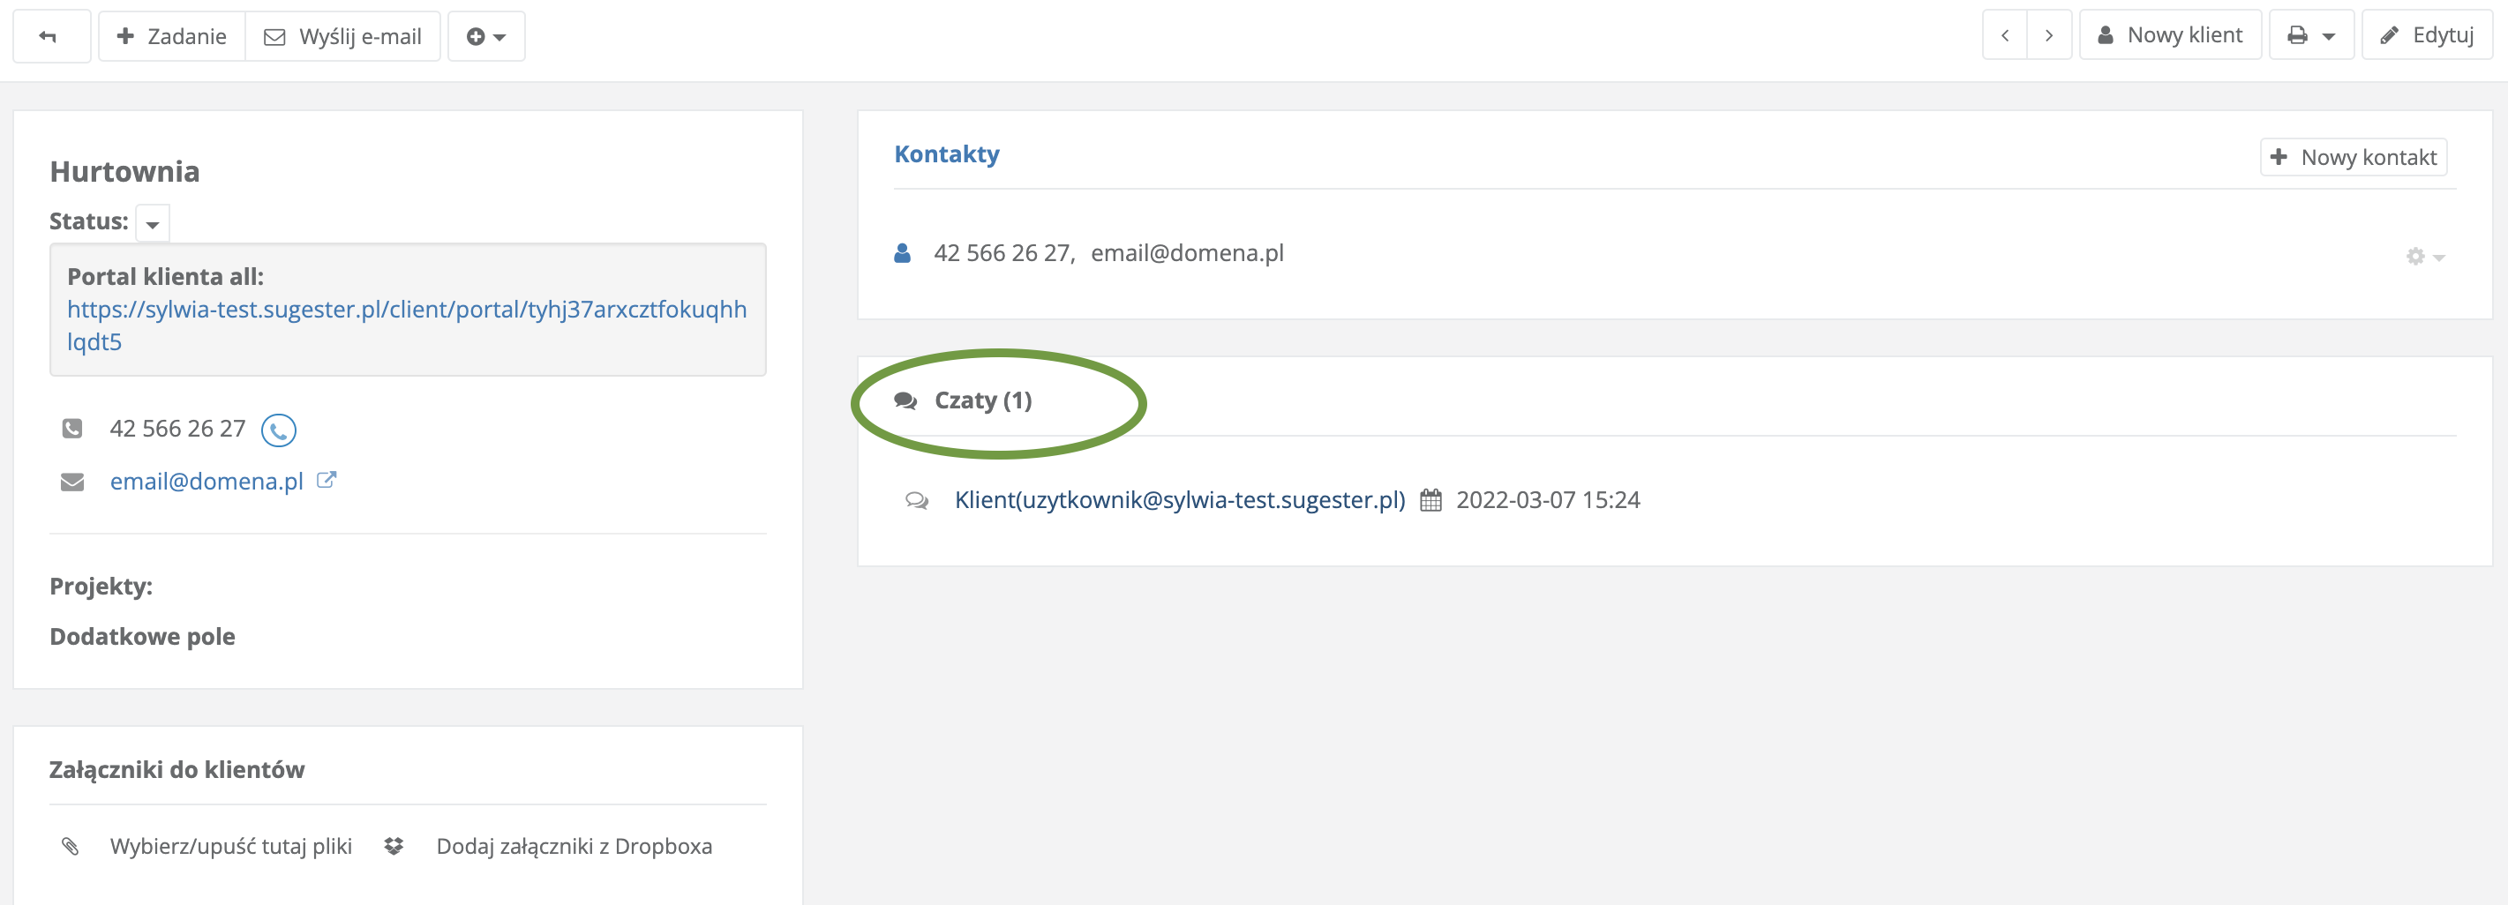Open the Status dropdown

[x=153, y=224]
